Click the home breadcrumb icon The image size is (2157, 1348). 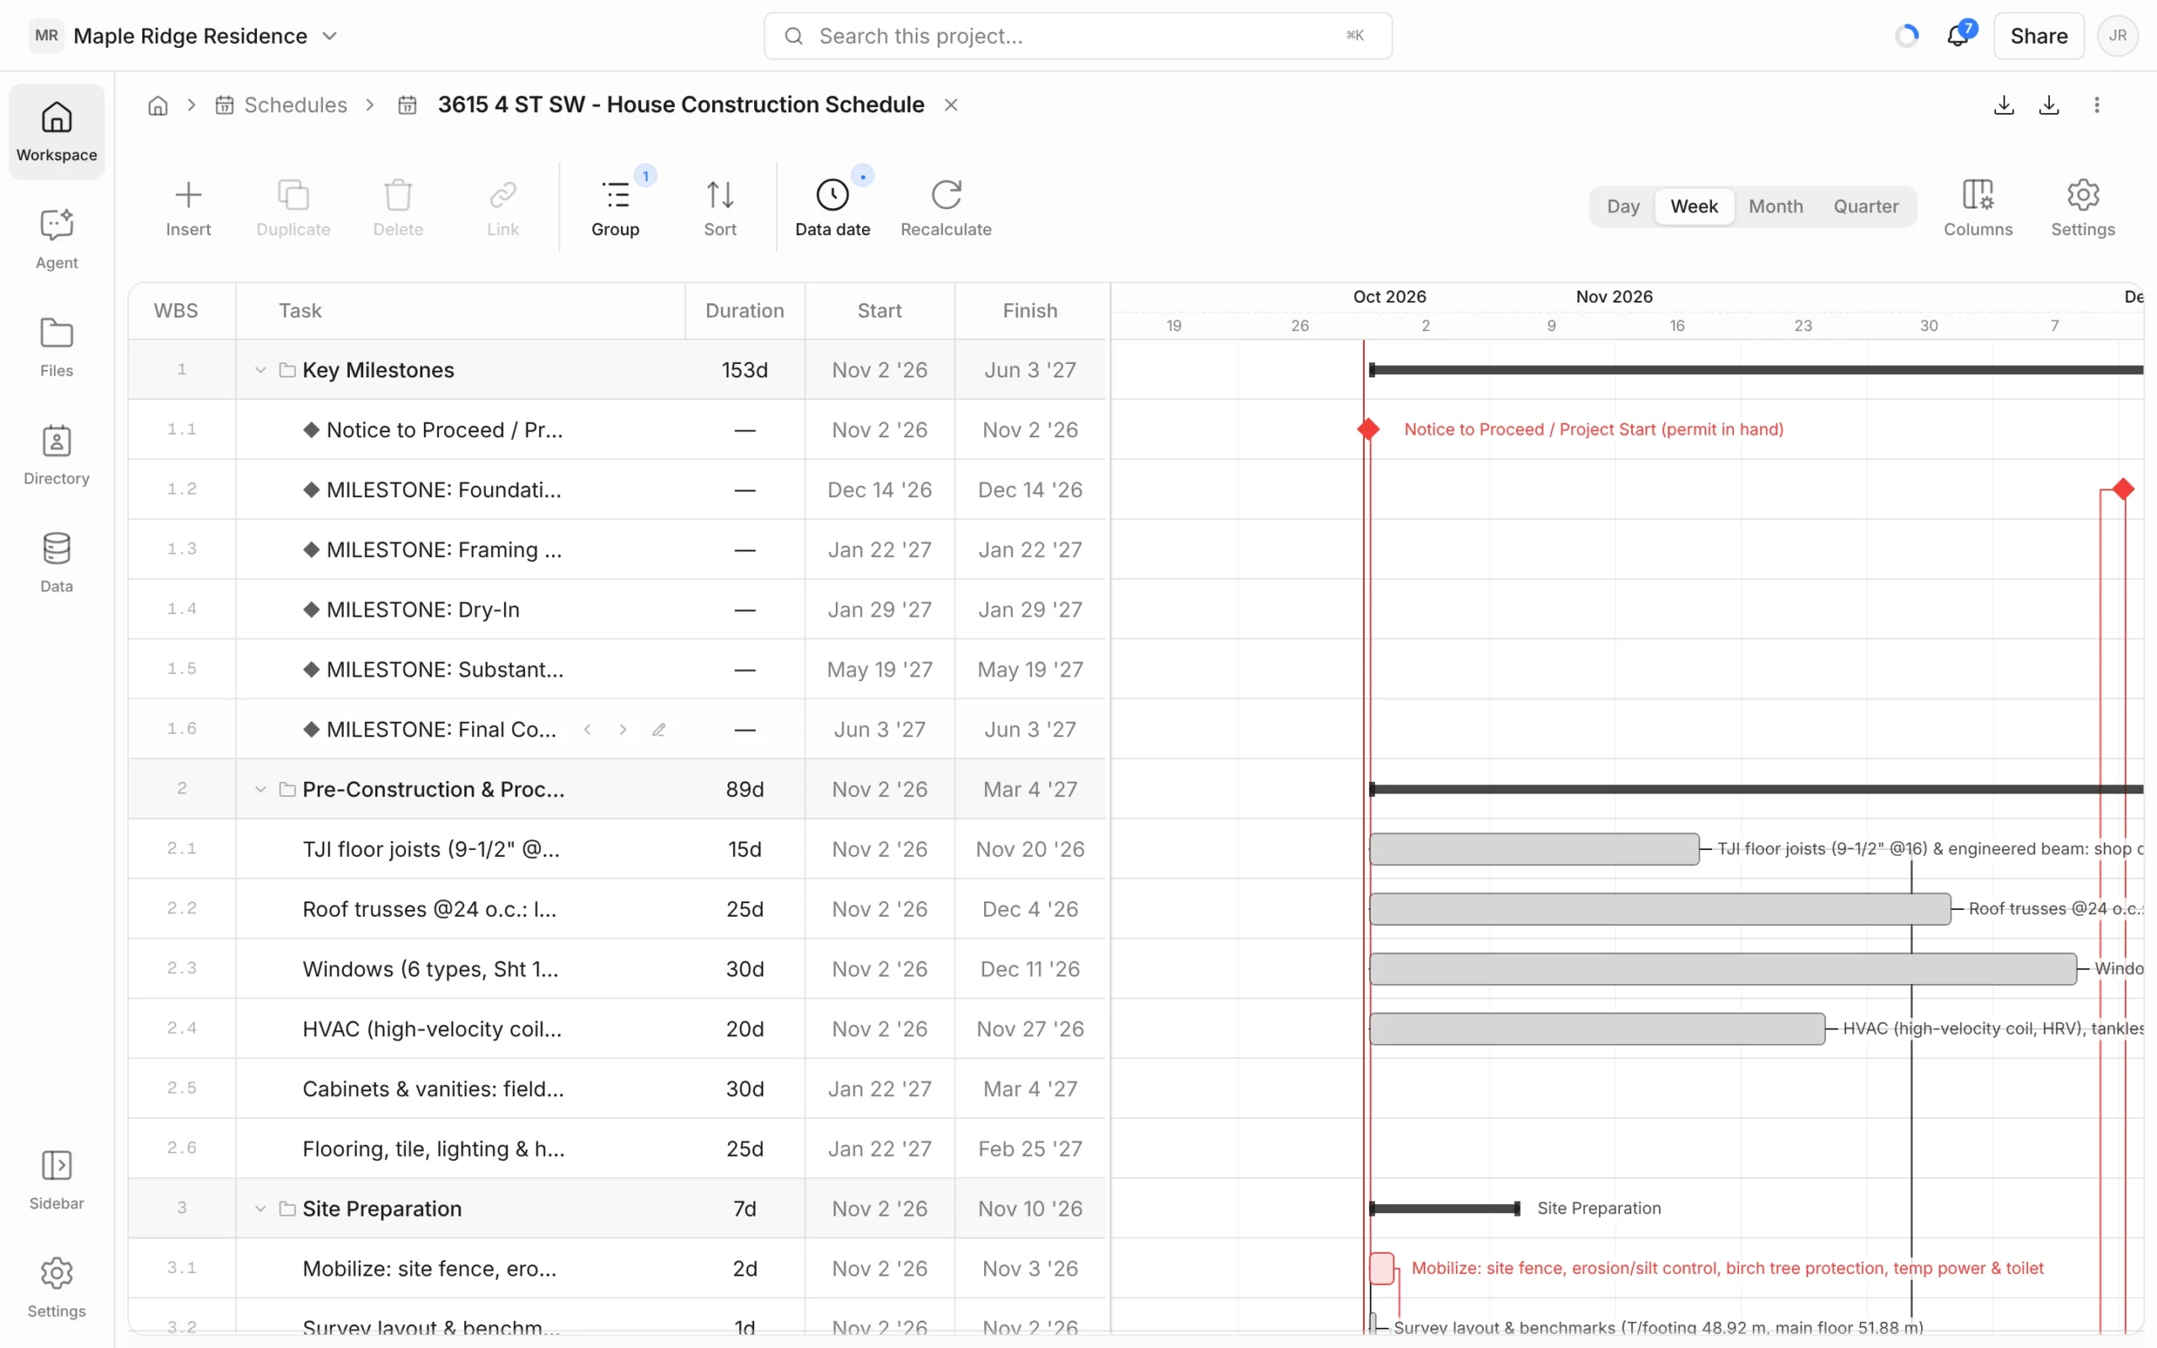(158, 105)
